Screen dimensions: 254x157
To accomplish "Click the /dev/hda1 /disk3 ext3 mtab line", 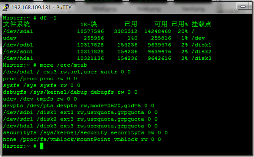I will (x=80, y=126).
